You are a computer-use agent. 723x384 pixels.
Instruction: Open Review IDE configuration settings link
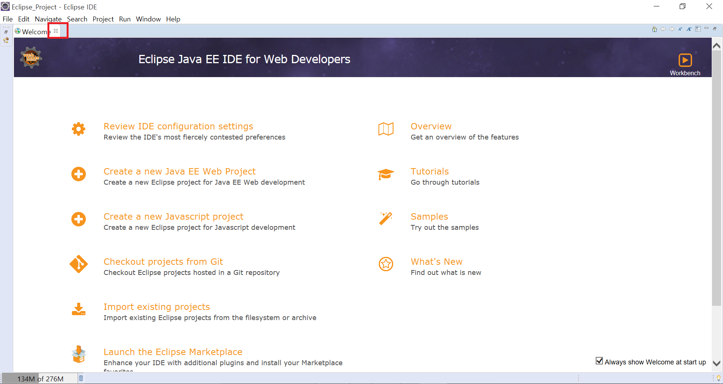pos(178,126)
